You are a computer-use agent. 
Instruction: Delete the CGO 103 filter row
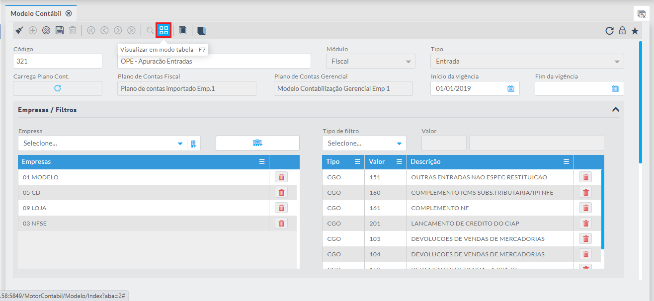tap(585, 239)
